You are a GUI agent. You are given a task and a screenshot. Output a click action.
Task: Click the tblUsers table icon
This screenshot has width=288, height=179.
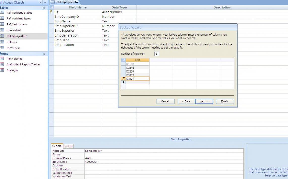[x=2, y=42]
